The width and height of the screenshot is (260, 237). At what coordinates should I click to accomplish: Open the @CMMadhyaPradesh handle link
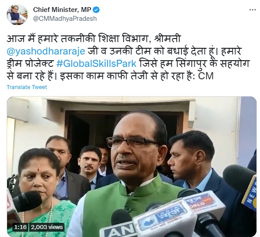point(65,19)
